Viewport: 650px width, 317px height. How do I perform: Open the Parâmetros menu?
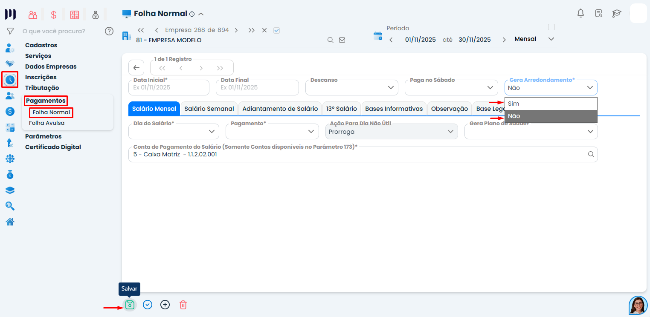[x=44, y=136]
